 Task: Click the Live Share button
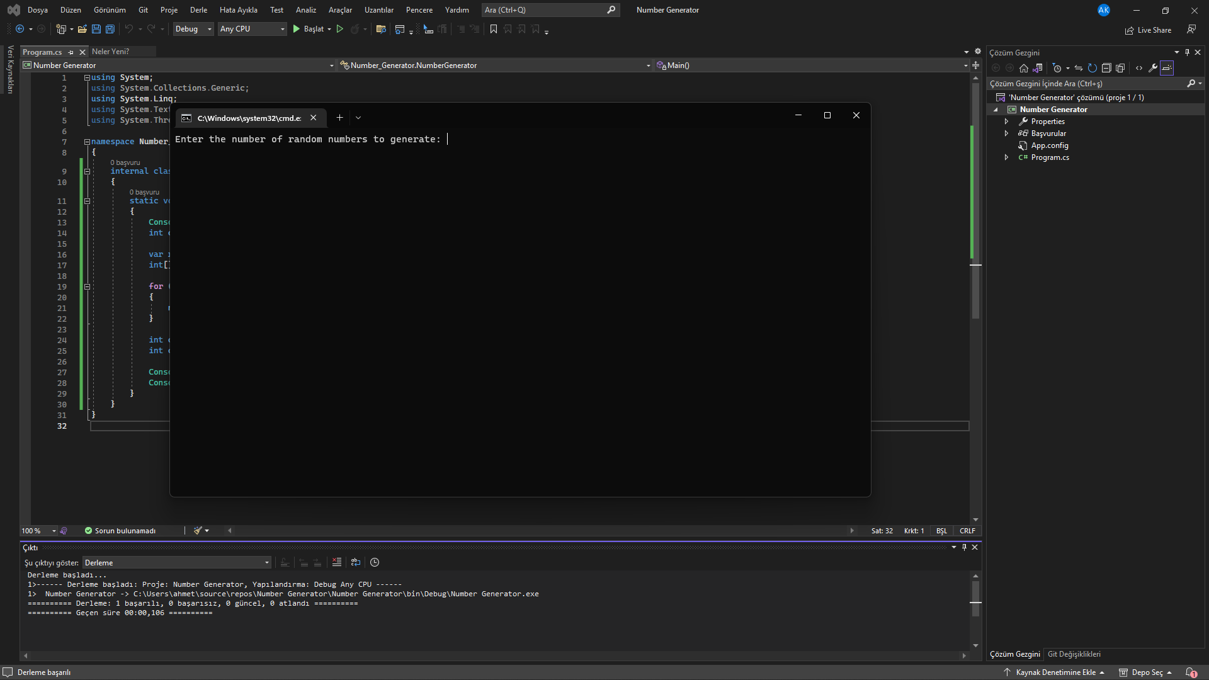(1149, 30)
